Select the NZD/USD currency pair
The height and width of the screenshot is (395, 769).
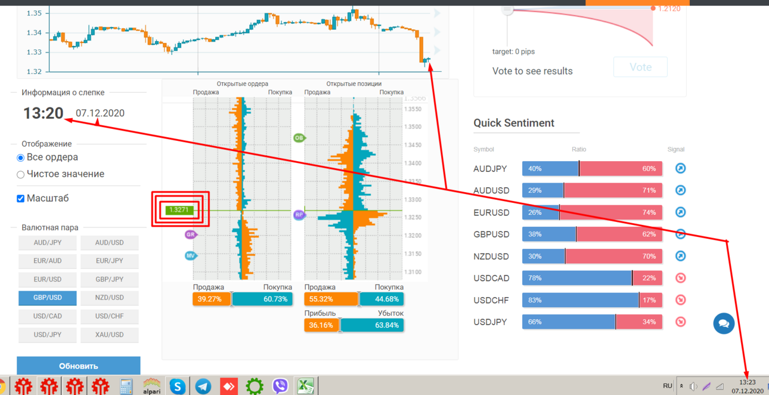(110, 298)
